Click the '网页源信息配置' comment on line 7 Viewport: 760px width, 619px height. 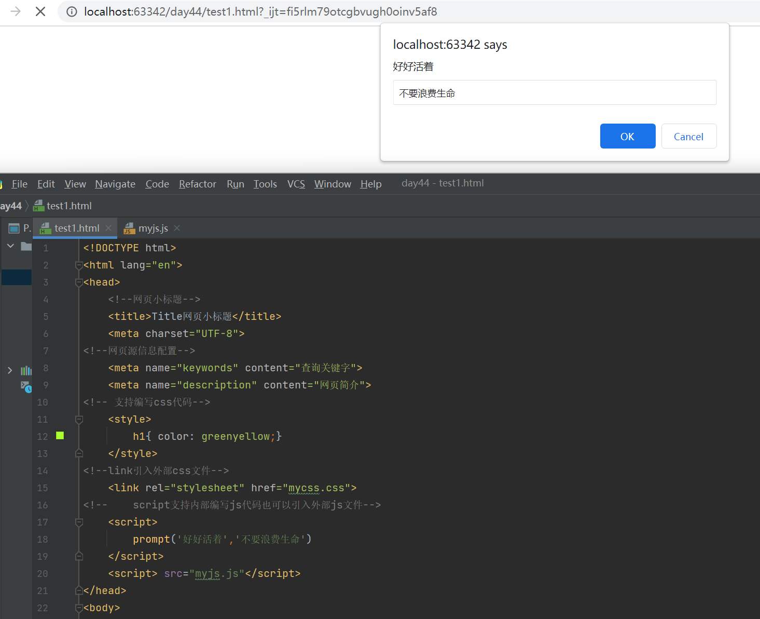pos(139,351)
